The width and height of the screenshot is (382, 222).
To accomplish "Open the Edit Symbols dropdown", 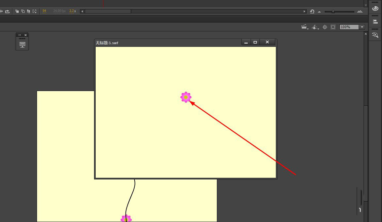I will tap(315, 27).
